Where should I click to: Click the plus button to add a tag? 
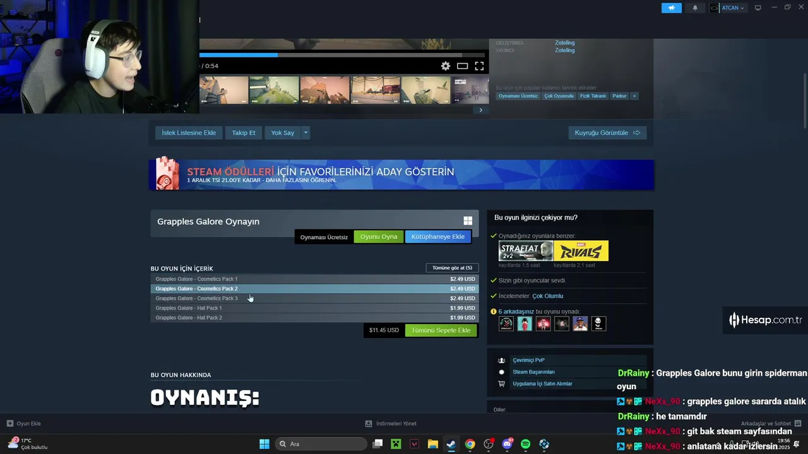(634, 96)
